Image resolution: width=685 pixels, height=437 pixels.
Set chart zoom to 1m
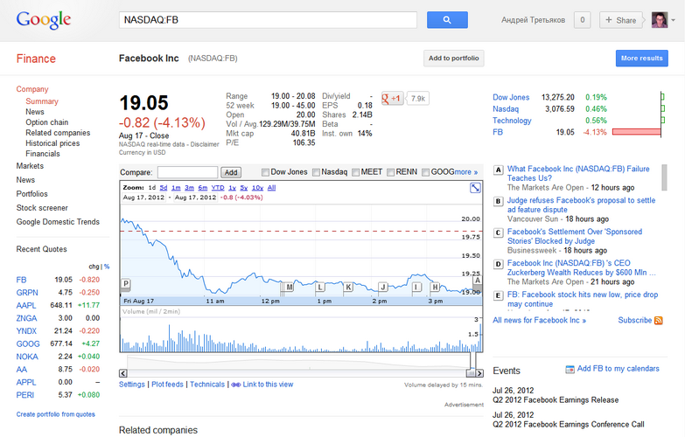[176, 188]
